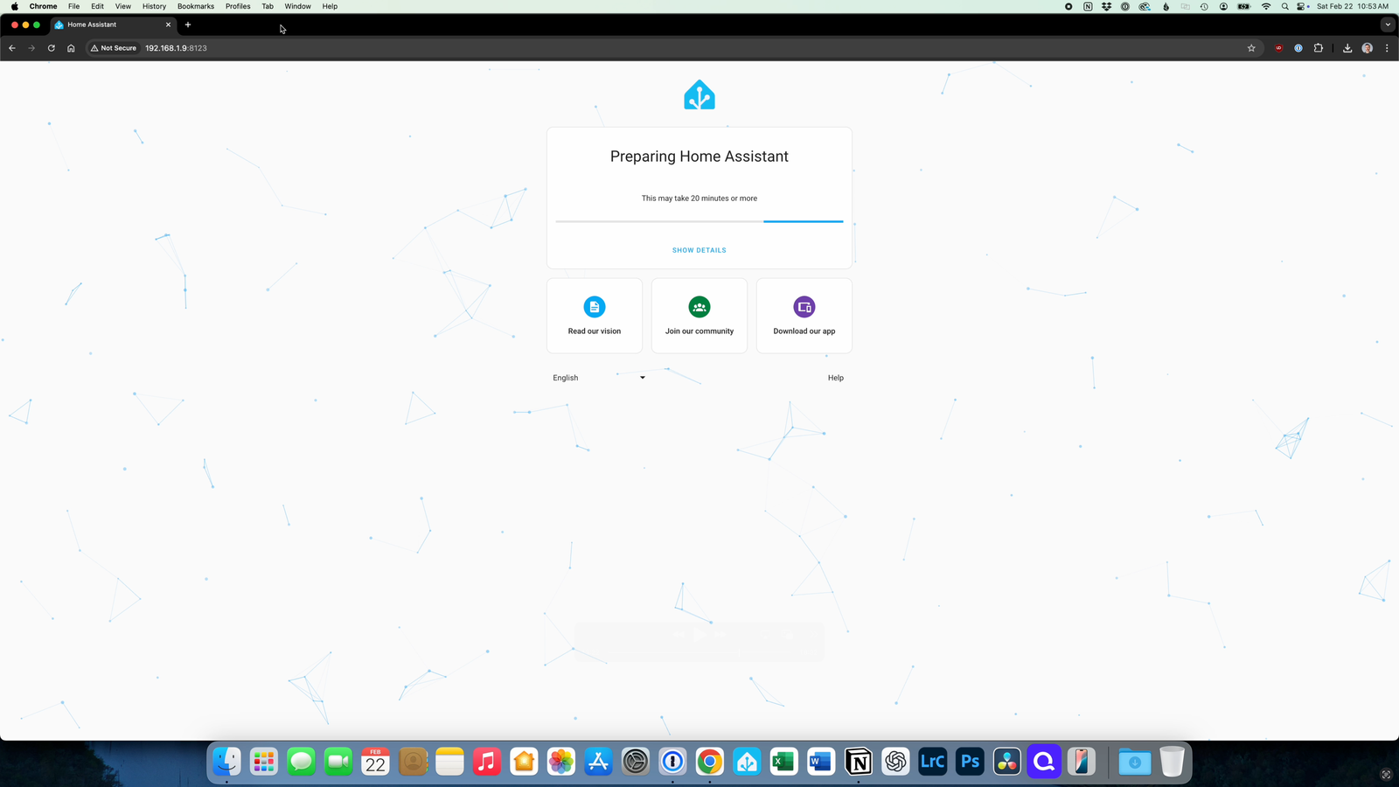1399x787 pixels.
Task: Open the tab search chevron in the tab strip
Action: 1388,24
